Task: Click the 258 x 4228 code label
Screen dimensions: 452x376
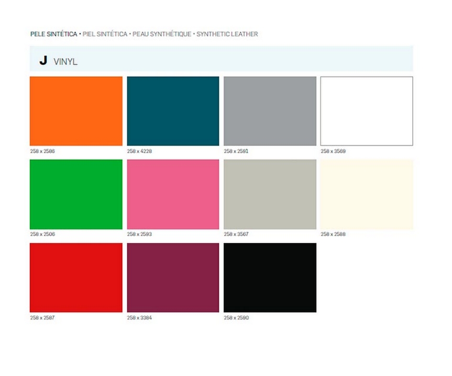Action: (139, 151)
